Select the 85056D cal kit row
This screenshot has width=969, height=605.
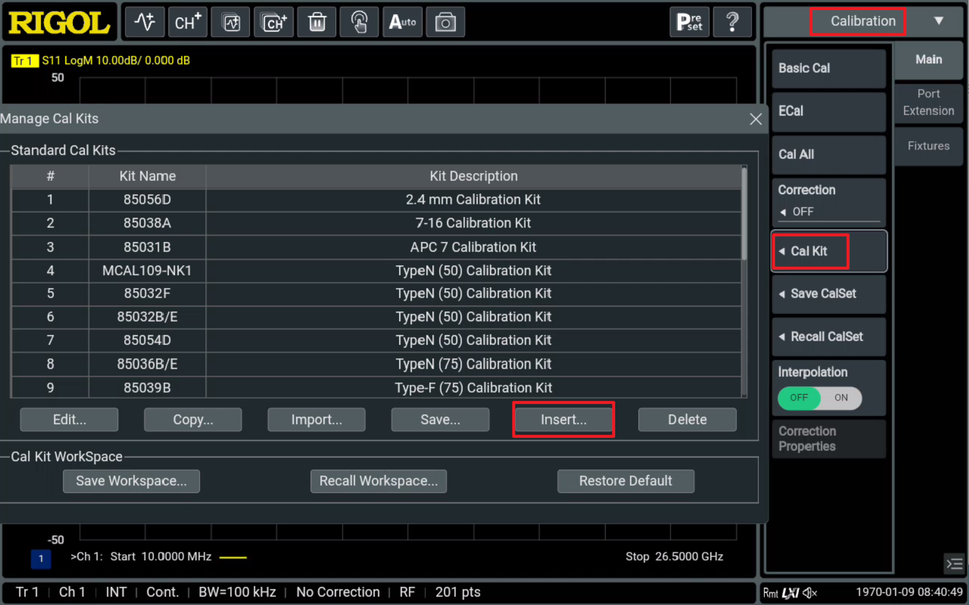click(376, 200)
